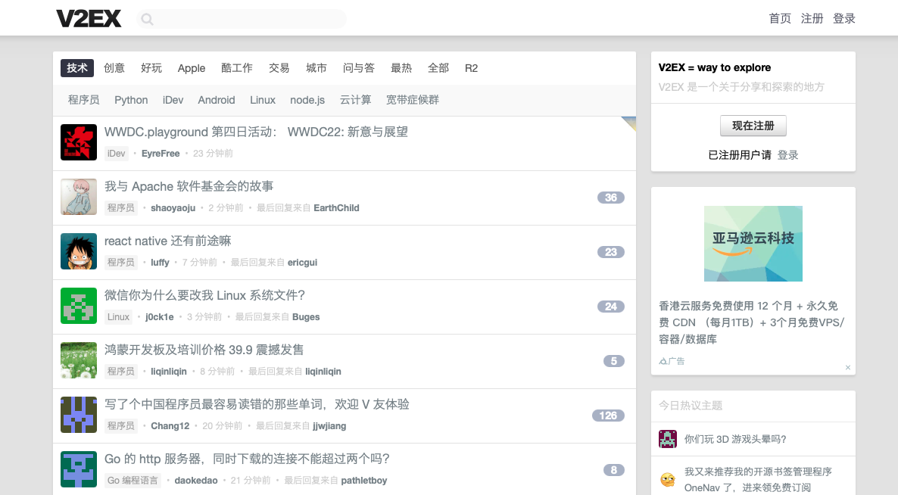Open topic 微信你为什么要改我 Linux 系统文件
Screen dimensions: 898x495
[x=204, y=295]
